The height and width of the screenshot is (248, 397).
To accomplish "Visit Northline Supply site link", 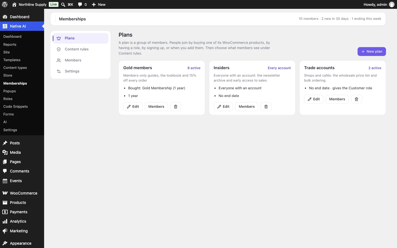I will [29, 4].
